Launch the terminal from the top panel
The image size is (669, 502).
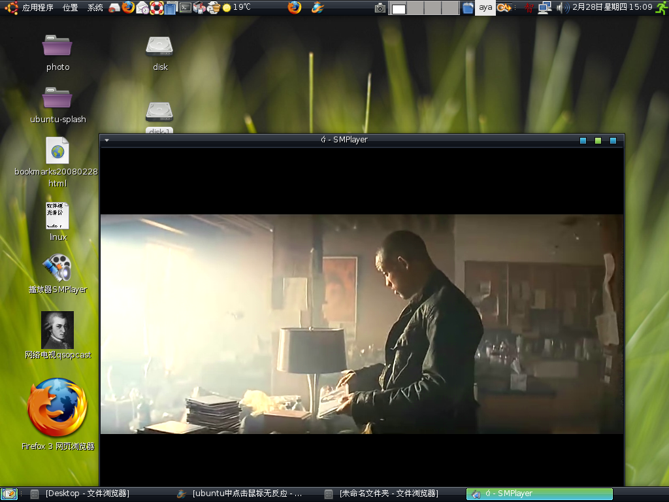click(x=185, y=7)
